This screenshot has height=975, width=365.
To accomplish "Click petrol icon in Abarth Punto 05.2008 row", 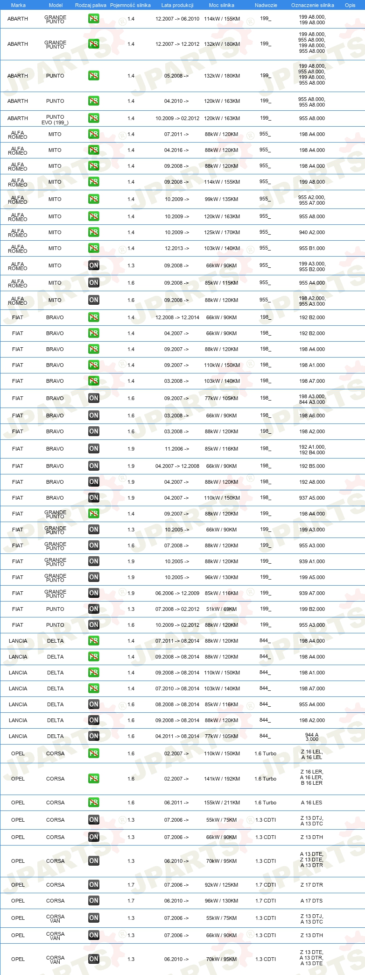I will pos(94,76).
